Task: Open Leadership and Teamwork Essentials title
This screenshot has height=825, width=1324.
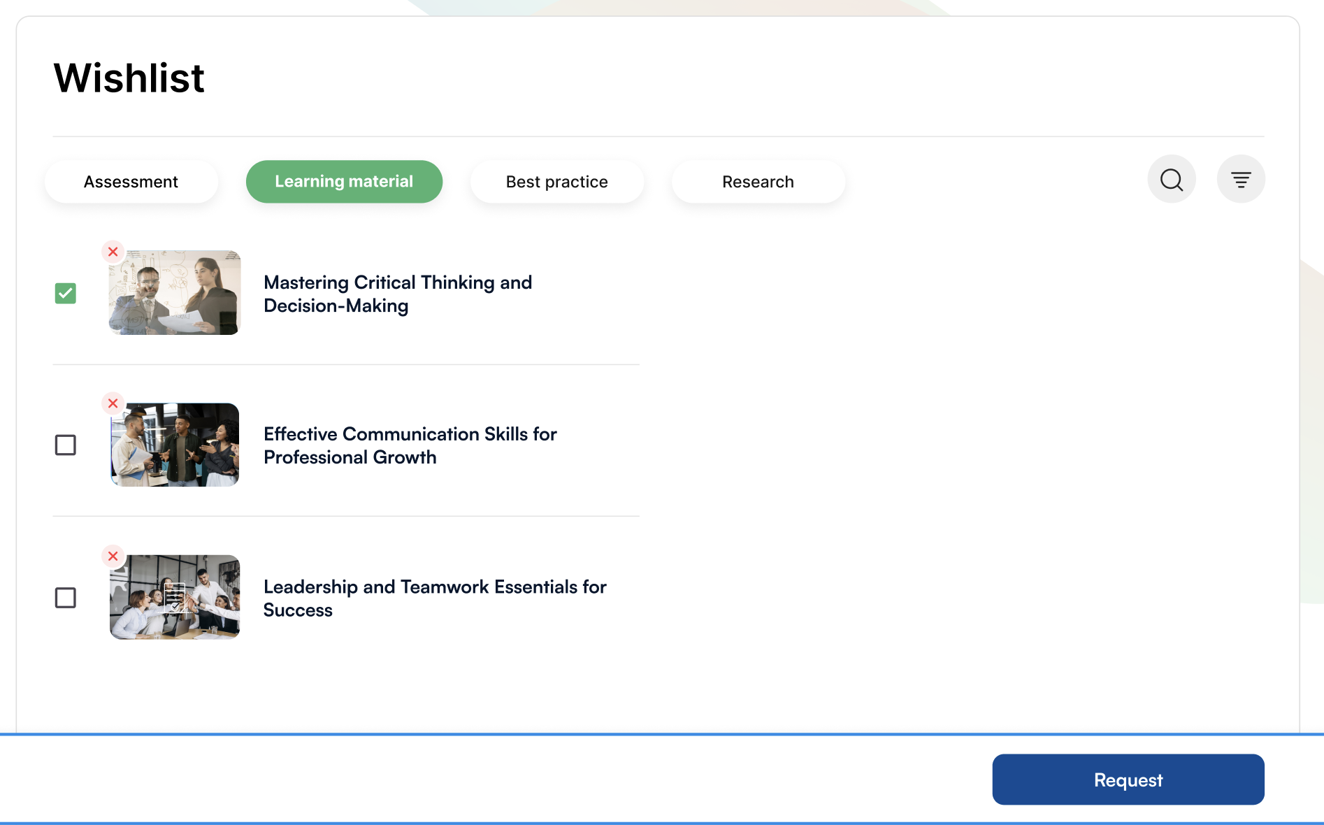Action: 434,598
